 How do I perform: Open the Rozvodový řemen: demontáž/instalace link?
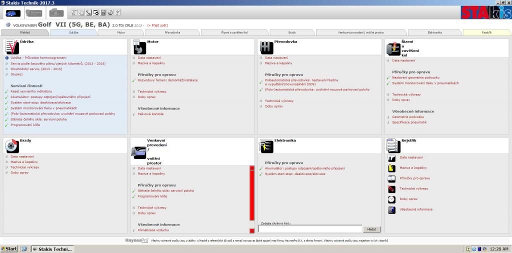tap(167, 80)
